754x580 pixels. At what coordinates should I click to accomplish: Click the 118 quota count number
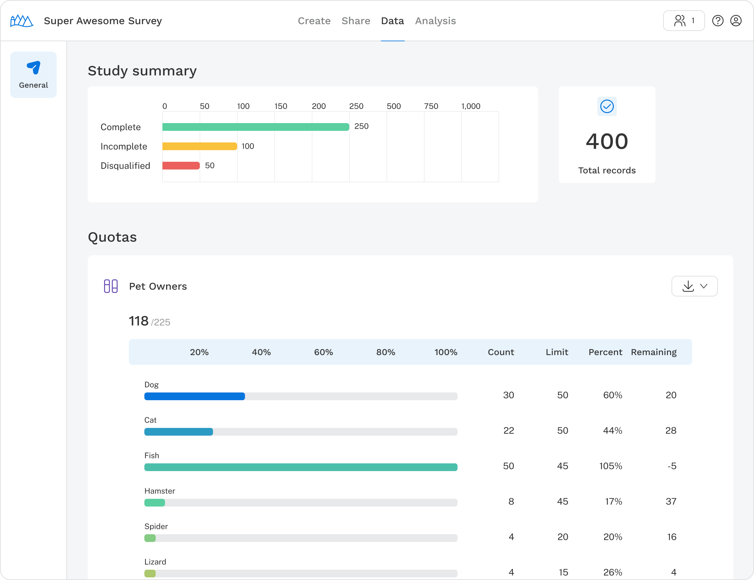point(139,321)
